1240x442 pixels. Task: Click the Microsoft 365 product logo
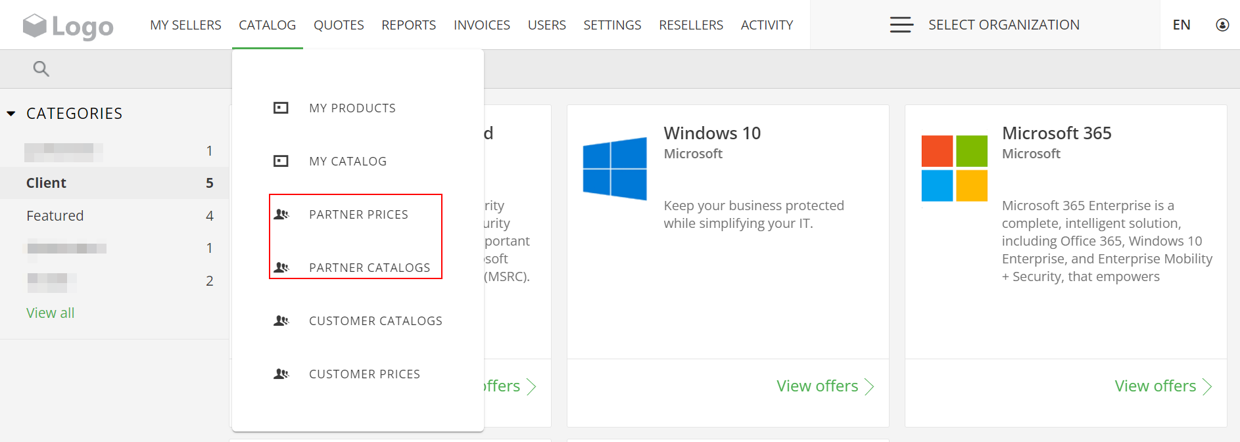(955, 168)
